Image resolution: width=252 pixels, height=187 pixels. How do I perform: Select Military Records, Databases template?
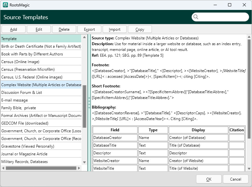[x=41, y=162]
